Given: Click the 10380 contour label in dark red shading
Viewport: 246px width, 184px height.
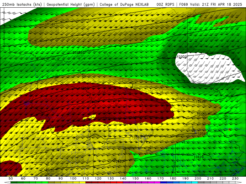Looking at the screenshot, I should [x=84, y=88].
